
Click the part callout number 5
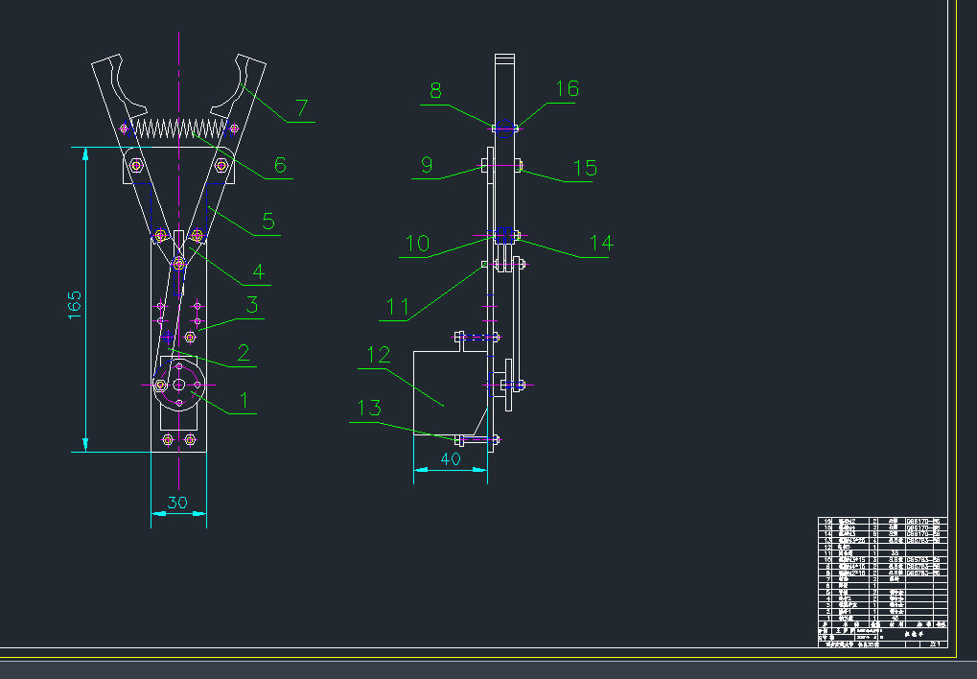[x=268, y=222]
